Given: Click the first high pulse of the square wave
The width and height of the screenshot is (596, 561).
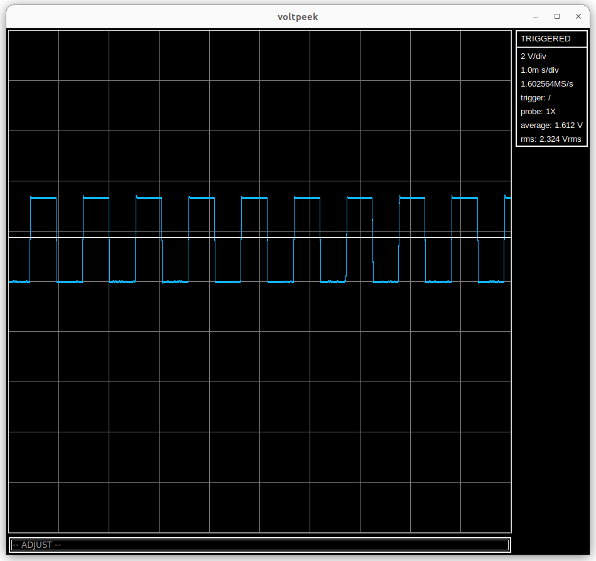Looking at the screenshot, I should coord(43,198).
